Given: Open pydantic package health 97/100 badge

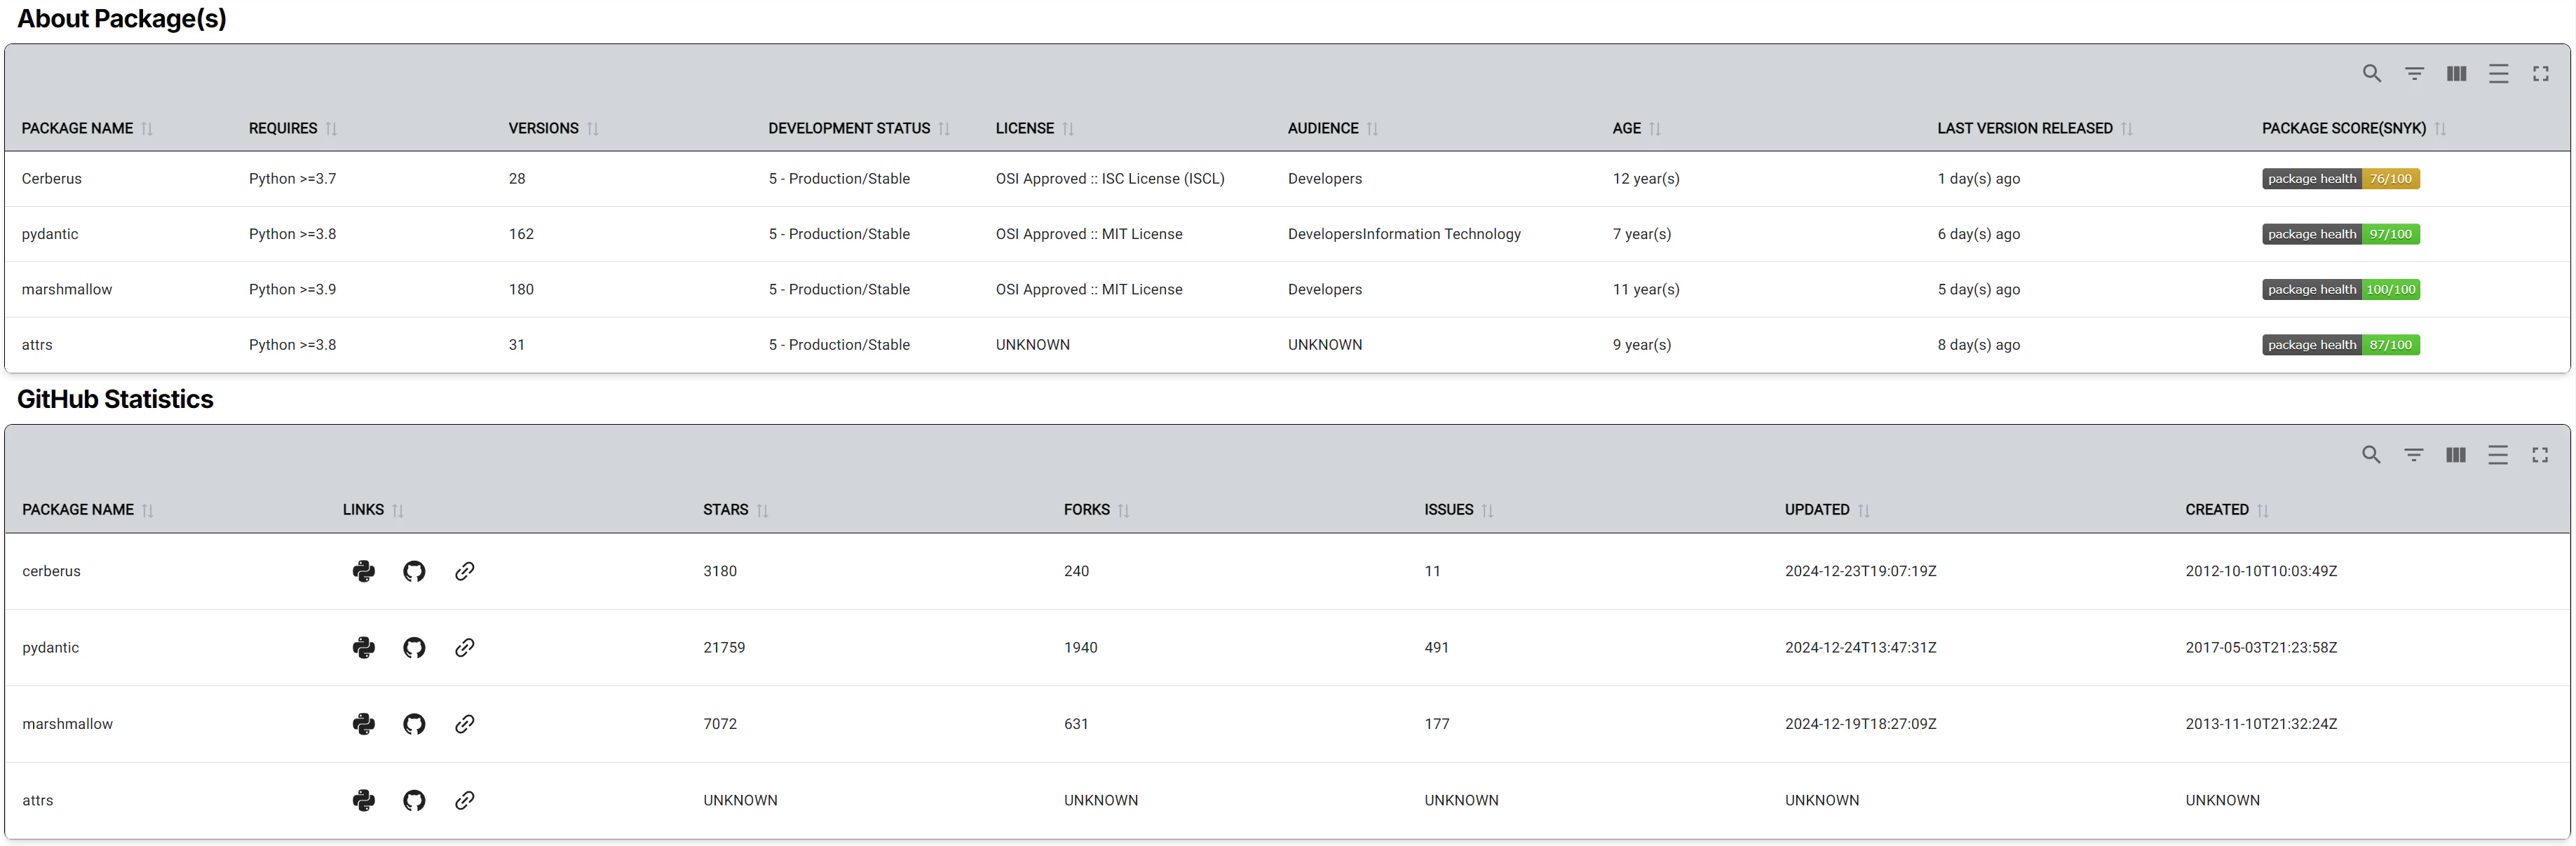Looking at the screenshot, I should 2341,234.
